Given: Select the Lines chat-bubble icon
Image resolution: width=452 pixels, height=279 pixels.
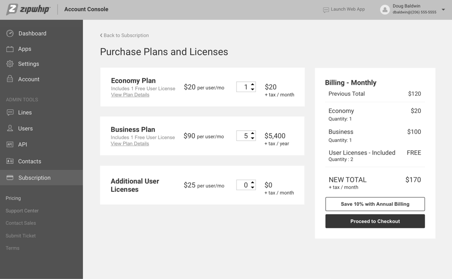Looking at the screenshot, I should point(10,112).
